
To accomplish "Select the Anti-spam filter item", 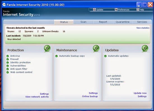I will tap(19, 69).
